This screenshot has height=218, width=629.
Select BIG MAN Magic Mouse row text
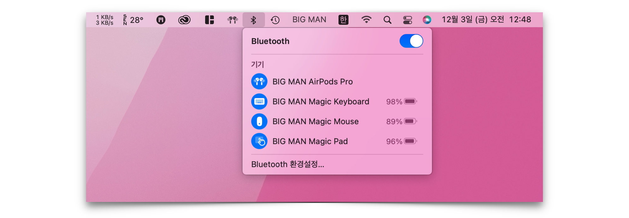click(315, 121)
